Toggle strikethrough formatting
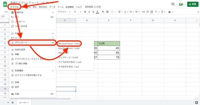This screenshot has width=200, height=105. [x=93, y=12]
